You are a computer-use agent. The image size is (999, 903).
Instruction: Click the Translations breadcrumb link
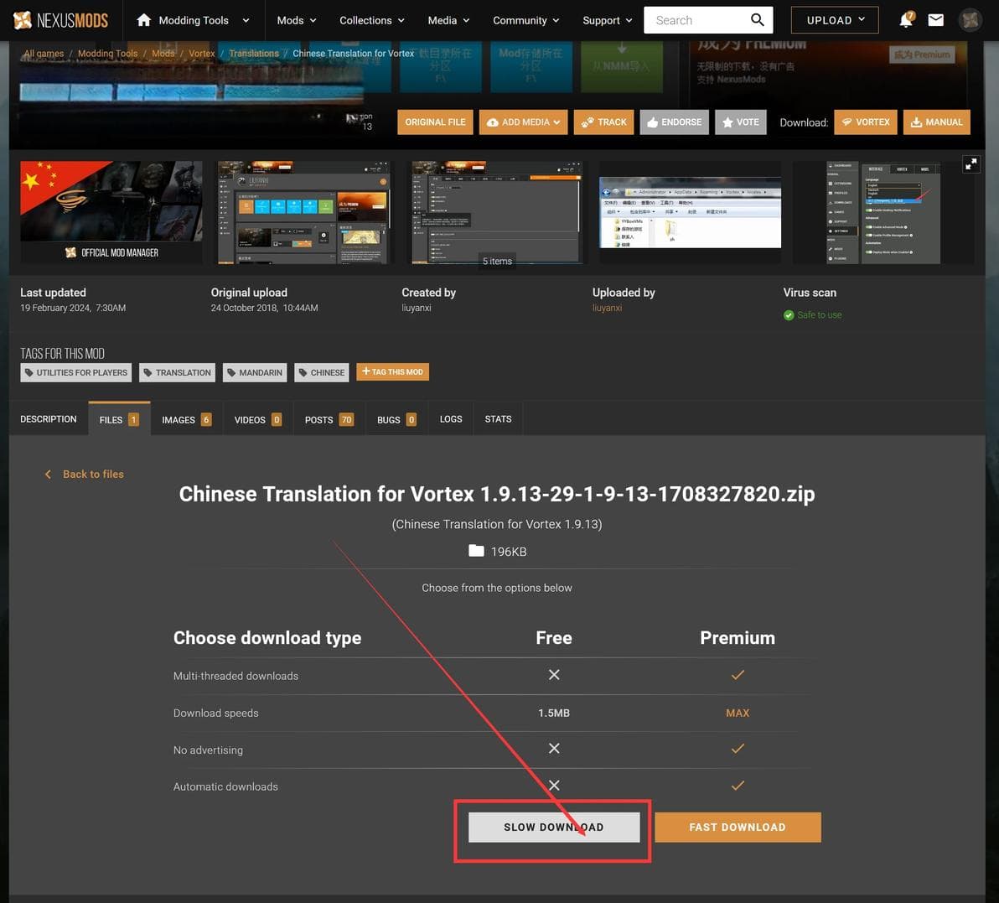pyautogui.click(x=254, y=54)
